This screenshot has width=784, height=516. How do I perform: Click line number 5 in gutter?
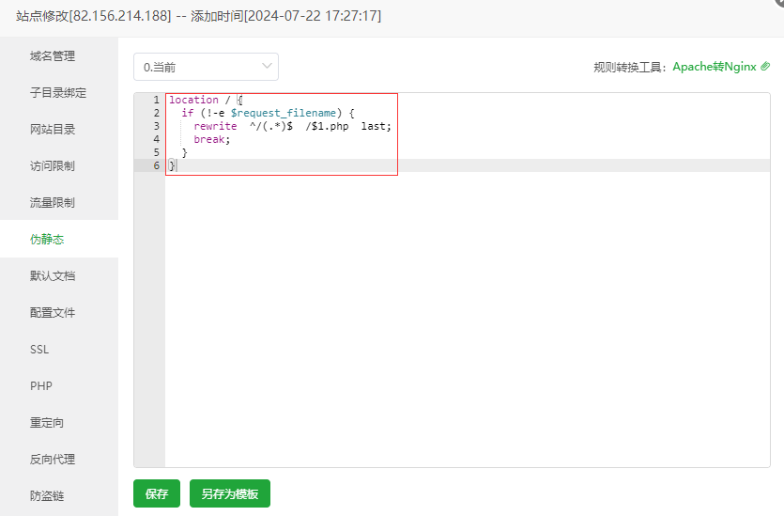157,152
